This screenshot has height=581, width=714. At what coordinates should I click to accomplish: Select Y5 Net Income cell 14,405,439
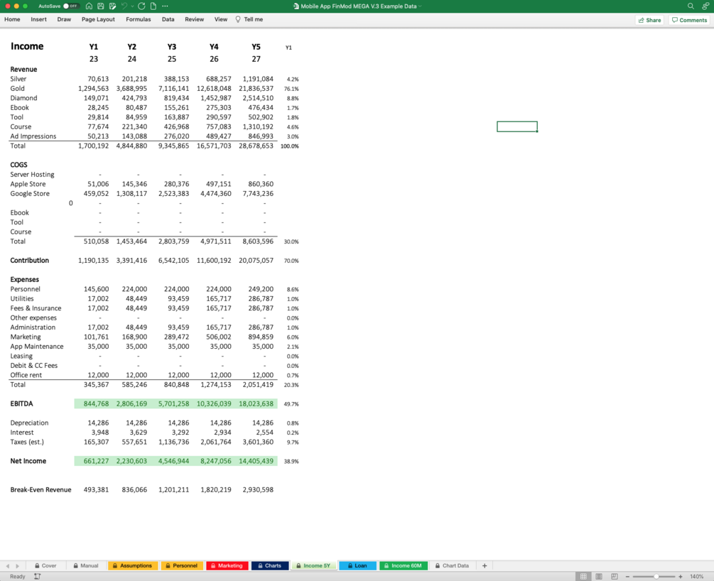point(256,461)
